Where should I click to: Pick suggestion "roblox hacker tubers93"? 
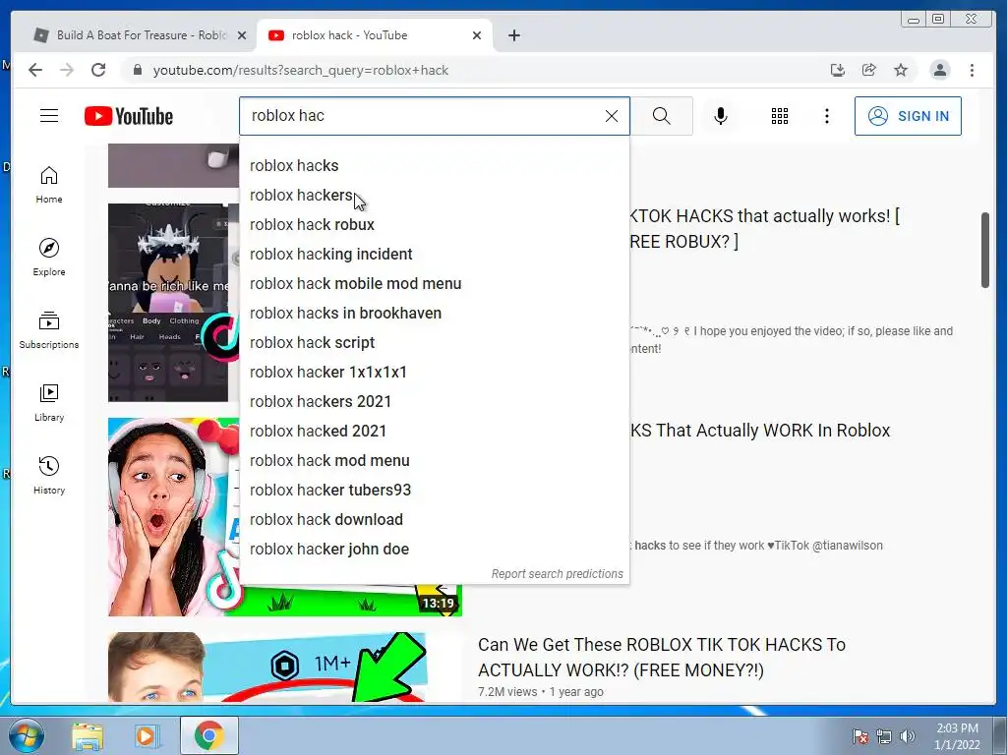coord(435,491)
